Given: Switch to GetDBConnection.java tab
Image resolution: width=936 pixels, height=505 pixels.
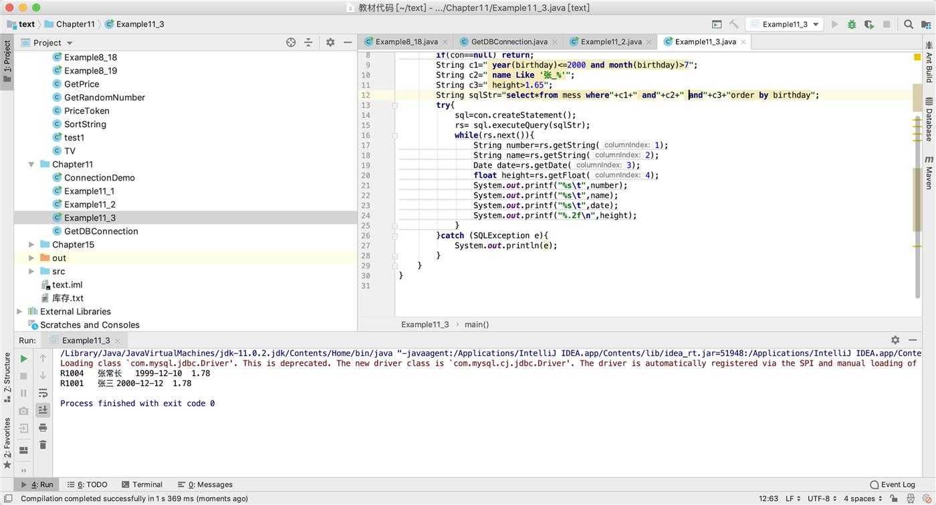Looking at the screenshot, I should [509, 41].
